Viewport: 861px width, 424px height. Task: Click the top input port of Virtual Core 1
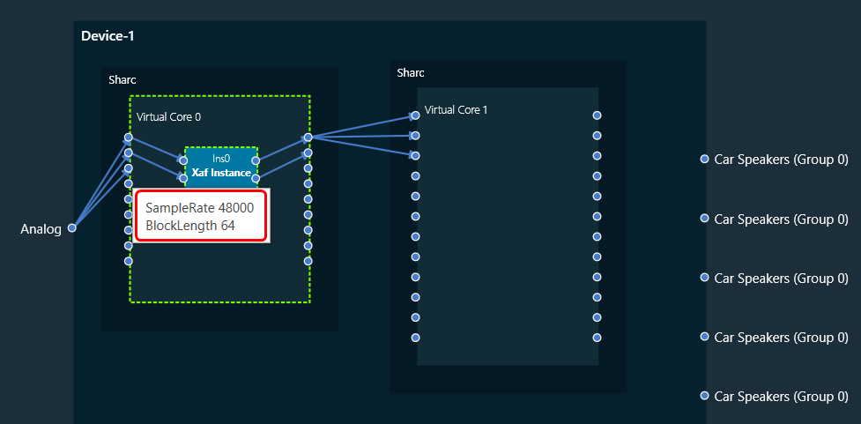(415, 115)
